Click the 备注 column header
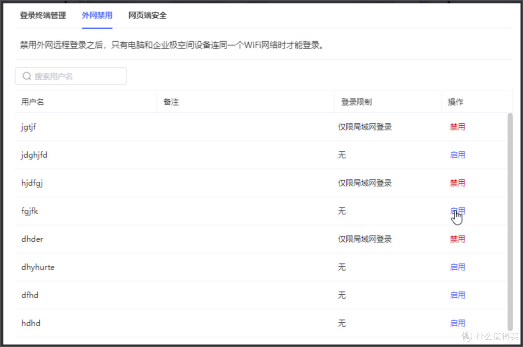The height and width of the screenshot is (347, 523). [x=171, y=102]
